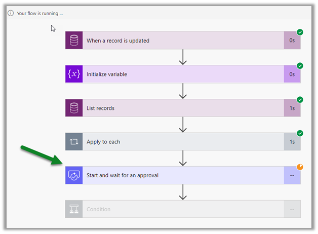
Task: Click green checkmark on List records step
Action: click(x=300, y=100)
